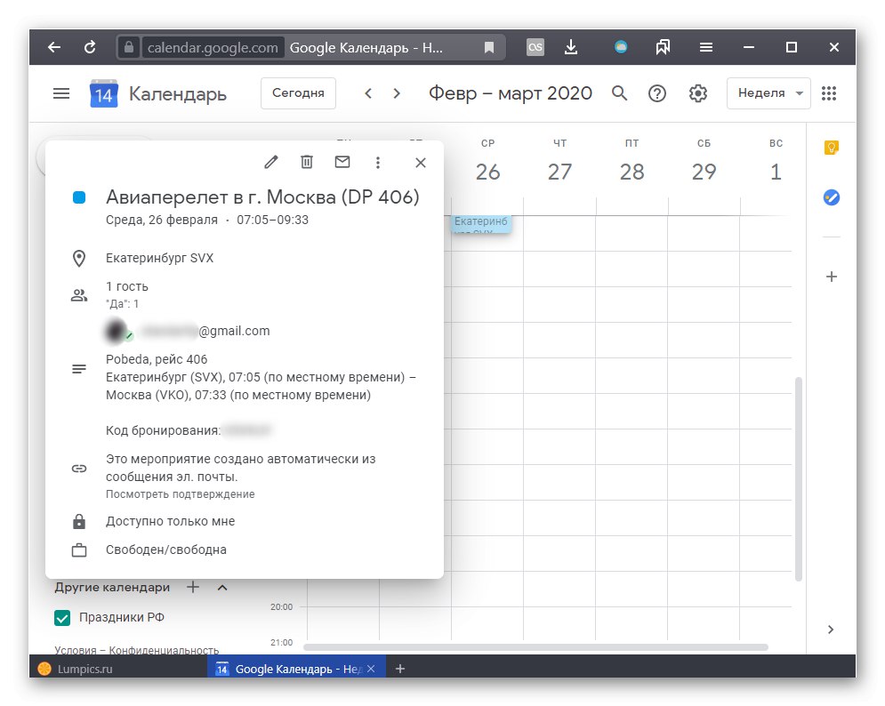Open the browser menu icon
Image resolution: width=885 pixels, height=706 pixels.
[x=706, y=47]
